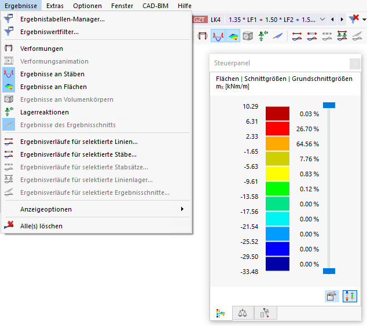Click the dark red color swatch
Image resolution: width=367 pixels, height=326 pixels.
tap(277, 113)
